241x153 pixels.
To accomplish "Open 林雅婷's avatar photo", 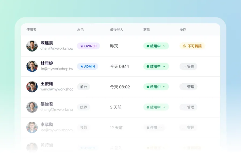I will pos(32,66).
